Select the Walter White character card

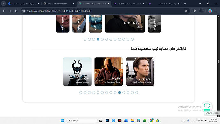[x=109, y=71]
